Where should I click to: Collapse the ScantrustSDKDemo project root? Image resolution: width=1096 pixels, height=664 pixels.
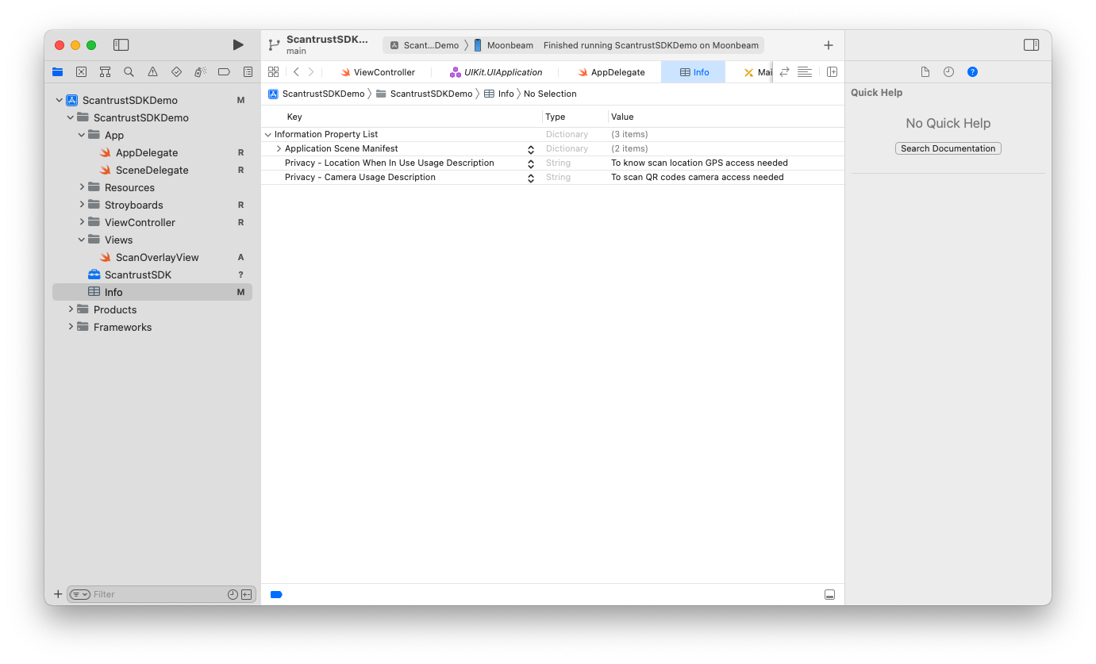coord(59,100)
